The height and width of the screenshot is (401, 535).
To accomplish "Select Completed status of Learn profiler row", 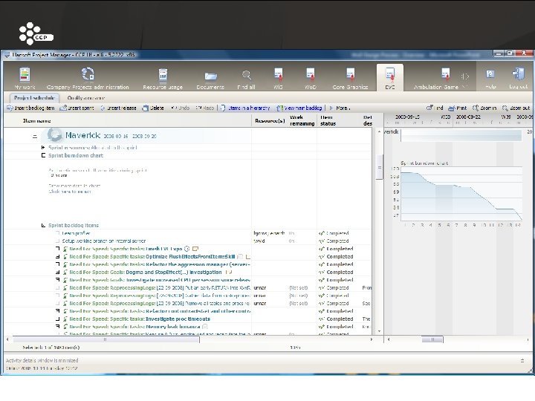I will point(334,233).
